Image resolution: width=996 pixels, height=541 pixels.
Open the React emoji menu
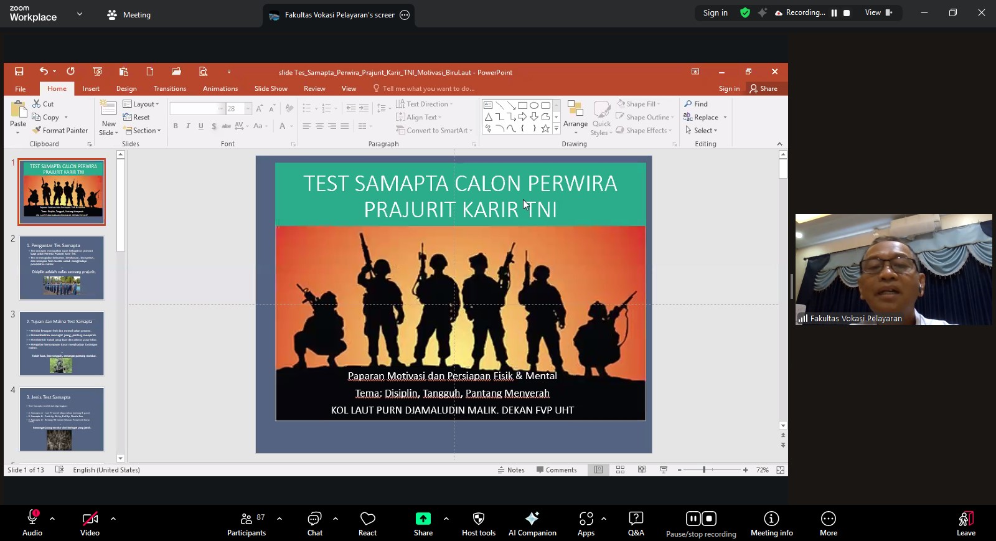pyautogui.click(x=367, y=524)
